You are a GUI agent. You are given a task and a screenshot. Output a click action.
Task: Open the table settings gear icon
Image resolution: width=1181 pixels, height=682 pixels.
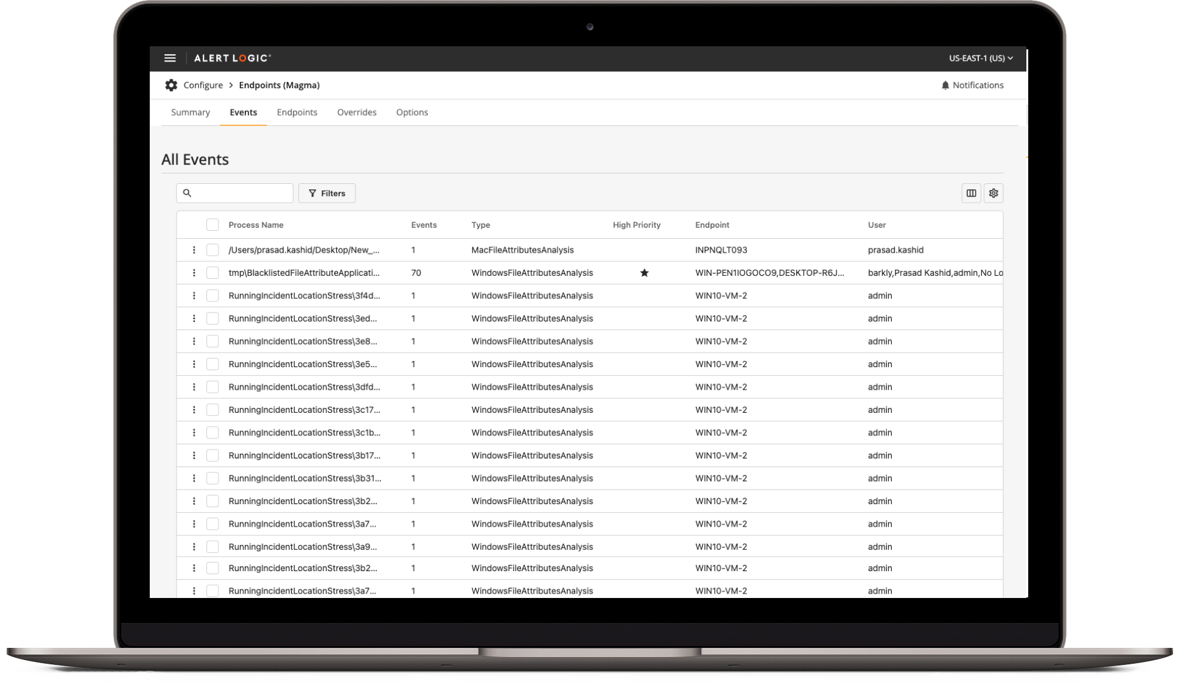994,193
